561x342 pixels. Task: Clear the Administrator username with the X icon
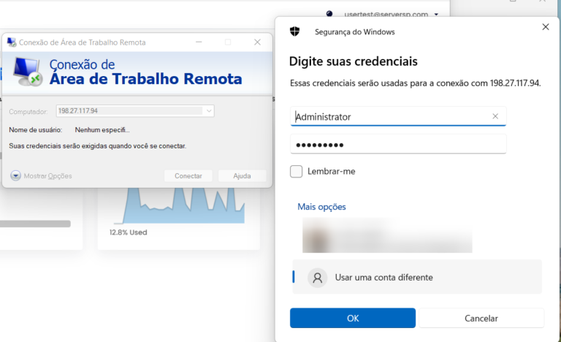[495, 116]
